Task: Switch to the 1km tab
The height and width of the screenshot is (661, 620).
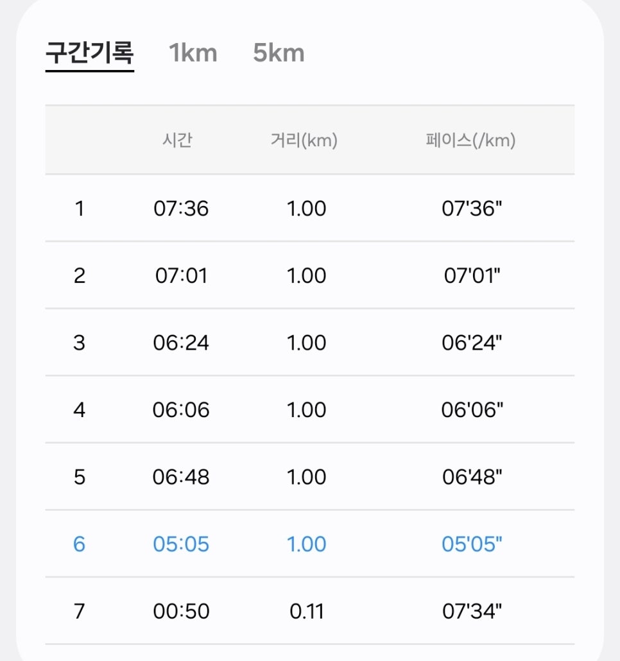Action: point(193,53)
